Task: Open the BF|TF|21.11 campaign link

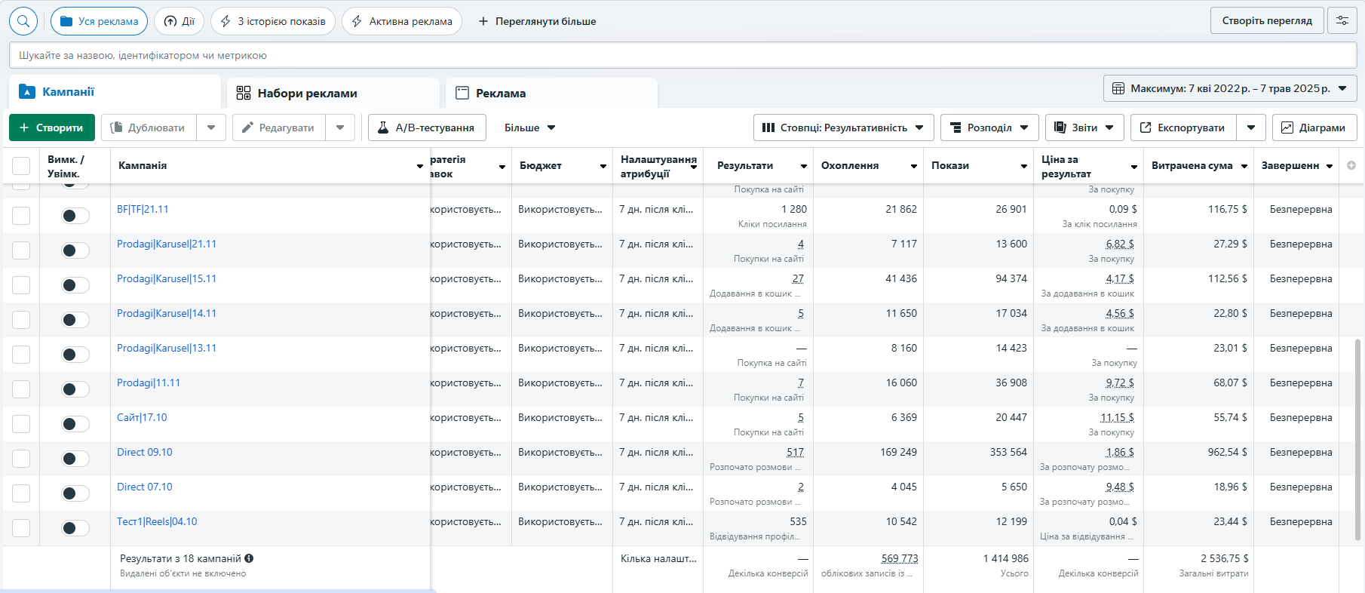Action: (143, 209)
